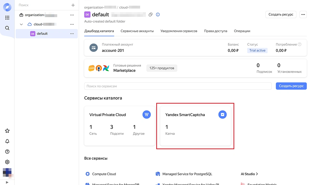The width and height of the screenshot is (312, 185).
Task: Copy the default folder ID
Action: pyautogui.click(x=150, y=15)
